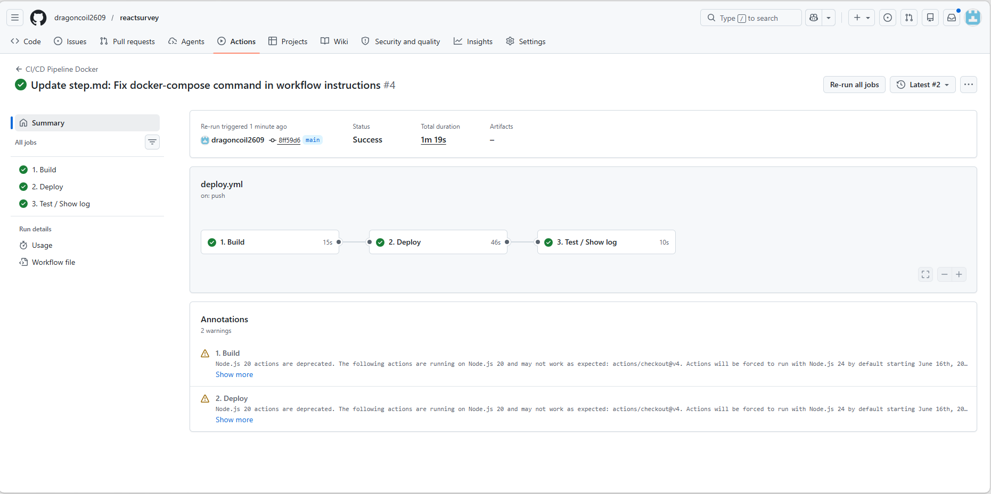Switch to the Issues tab
The image size is (991, 494).
pyautogui.click(x=70, y=41)
